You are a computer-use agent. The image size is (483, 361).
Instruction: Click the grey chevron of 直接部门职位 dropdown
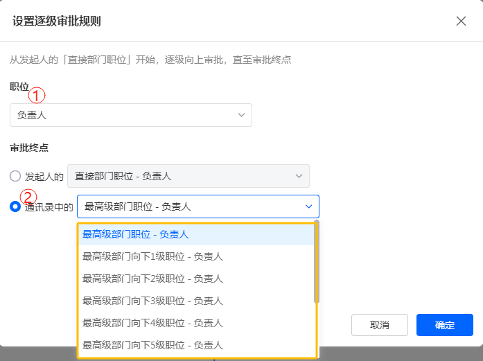299,176
